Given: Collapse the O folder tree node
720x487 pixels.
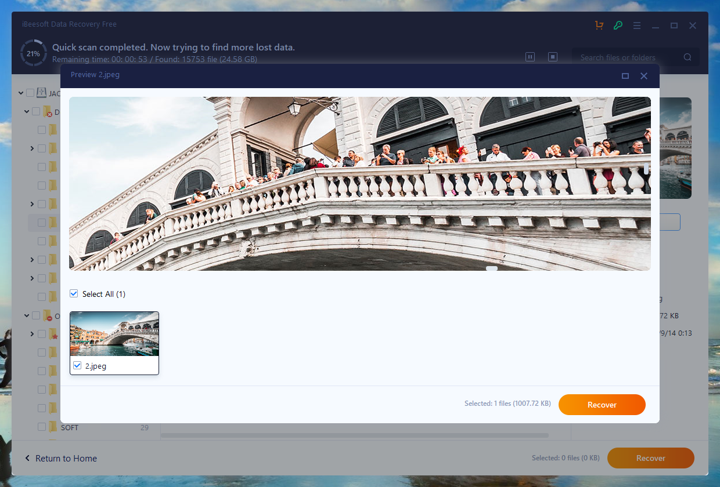Looking at the screenshot, I should (x=27, y=316).
